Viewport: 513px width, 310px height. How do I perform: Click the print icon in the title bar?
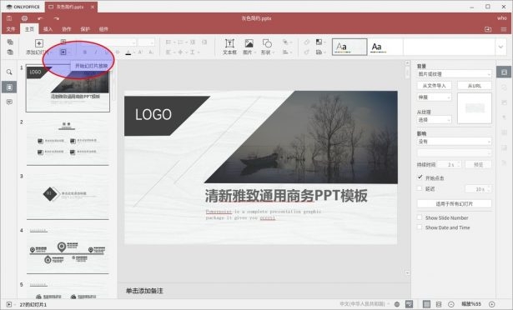pyautogui.click(x=24, y=18)
